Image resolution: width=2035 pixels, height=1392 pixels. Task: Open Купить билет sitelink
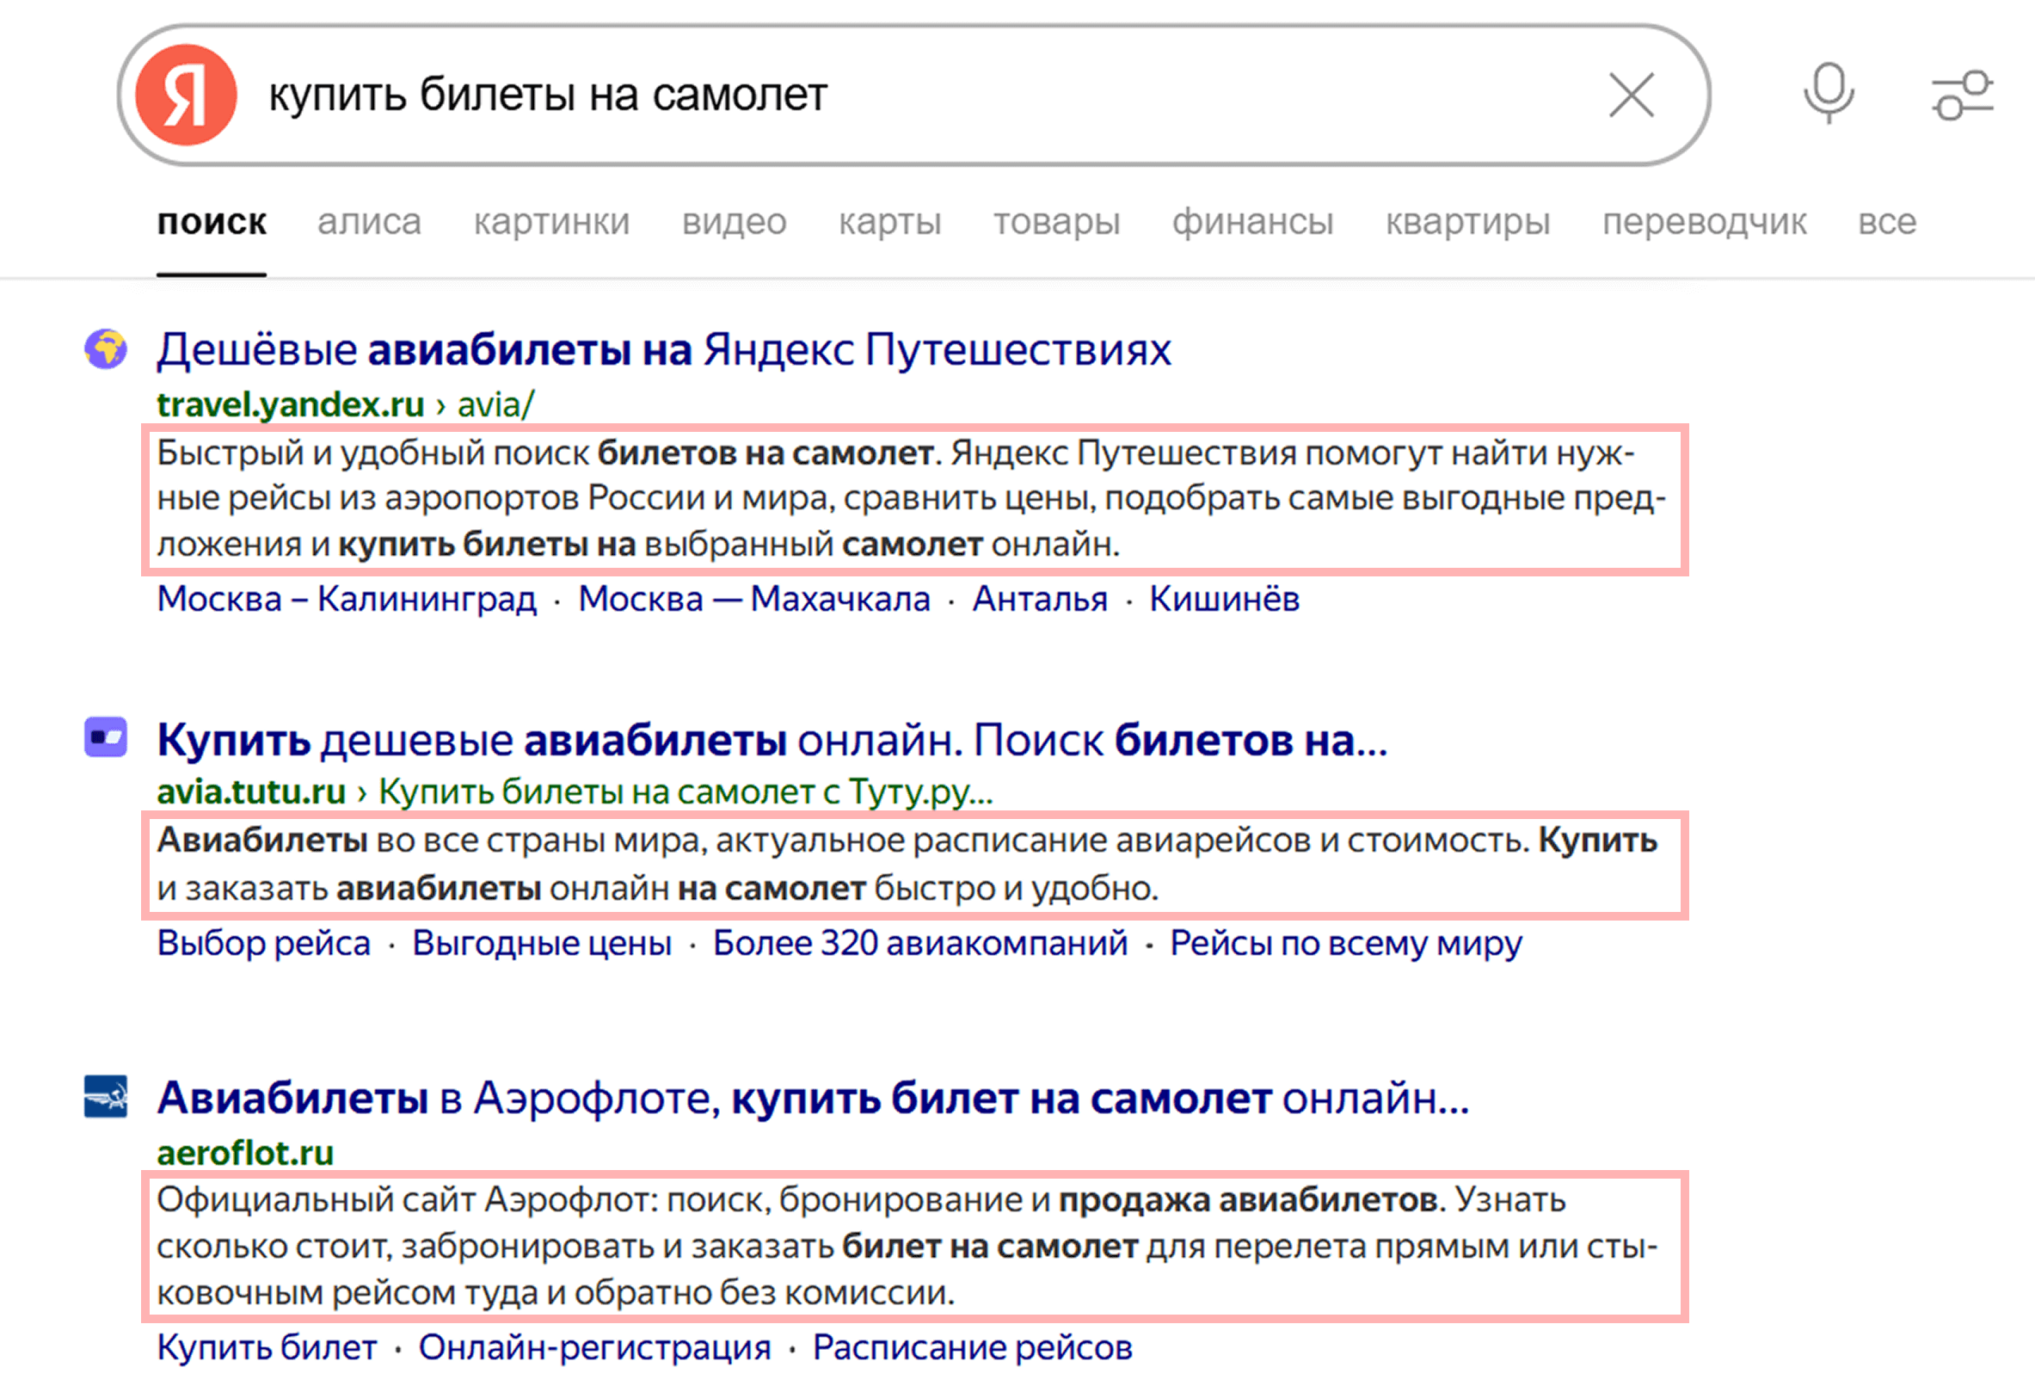(267, 1347)
